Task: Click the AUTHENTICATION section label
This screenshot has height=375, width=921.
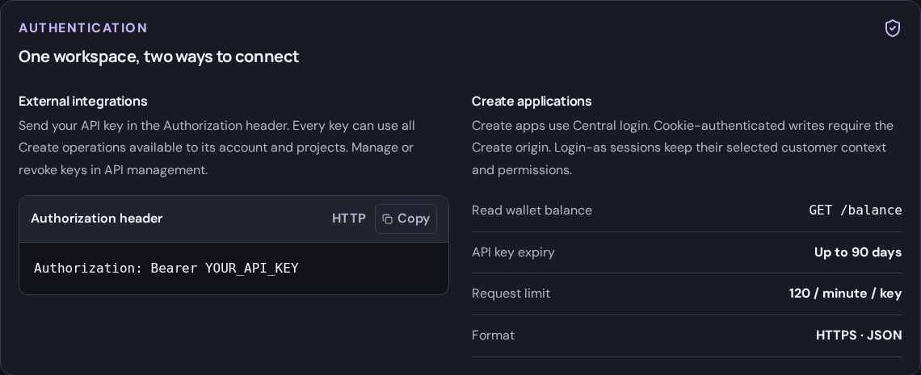Action: tap(83, 28)
